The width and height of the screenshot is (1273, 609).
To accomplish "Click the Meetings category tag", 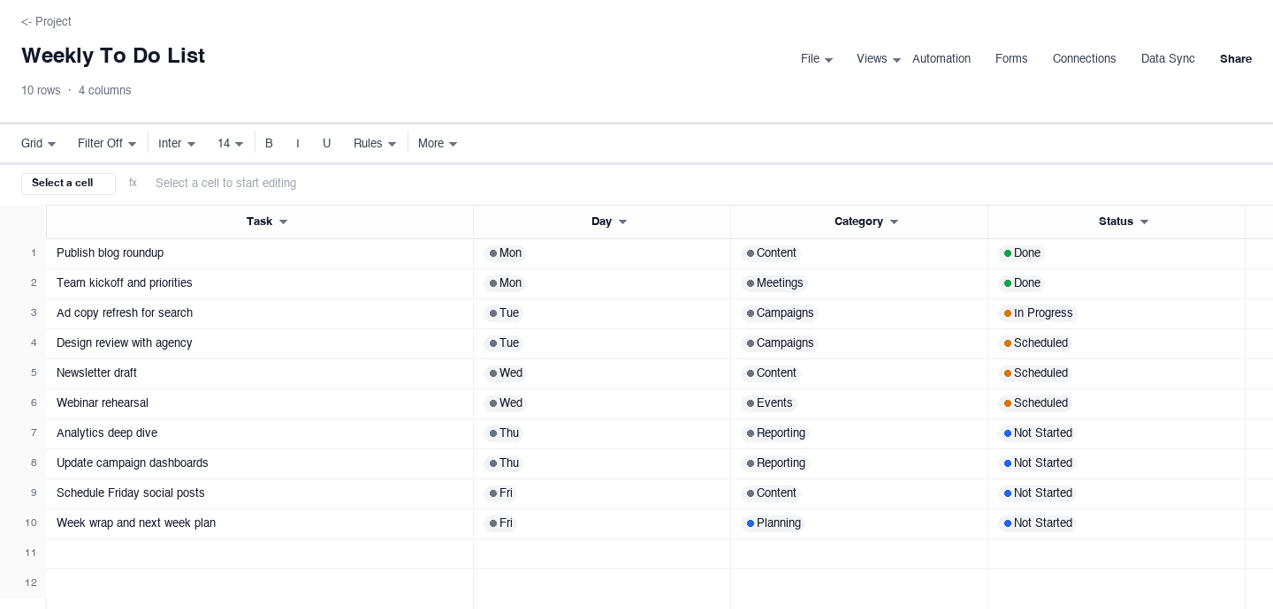I will pos(775,283).
